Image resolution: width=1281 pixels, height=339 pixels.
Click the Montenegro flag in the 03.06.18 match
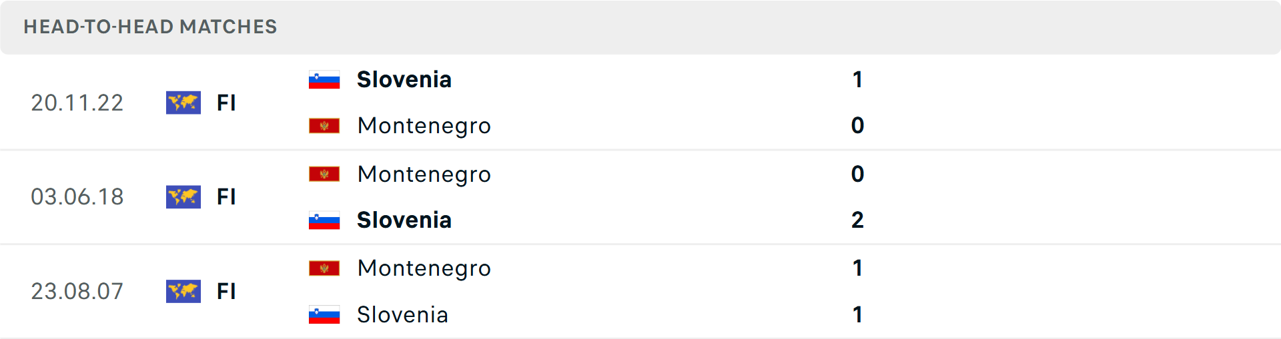324,174
